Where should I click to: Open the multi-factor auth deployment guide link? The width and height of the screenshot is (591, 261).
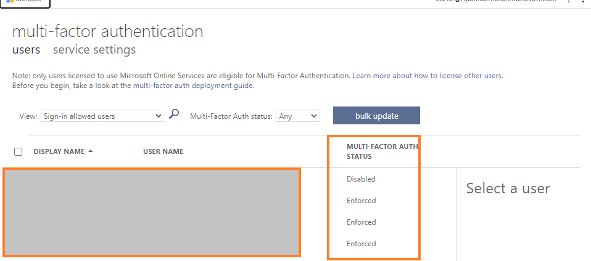[193, 86]
